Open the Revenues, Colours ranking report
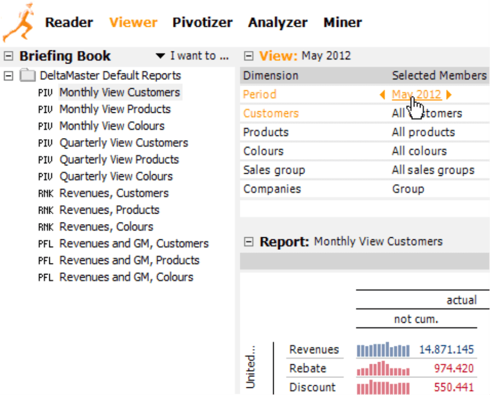 [x=106, y=227]
